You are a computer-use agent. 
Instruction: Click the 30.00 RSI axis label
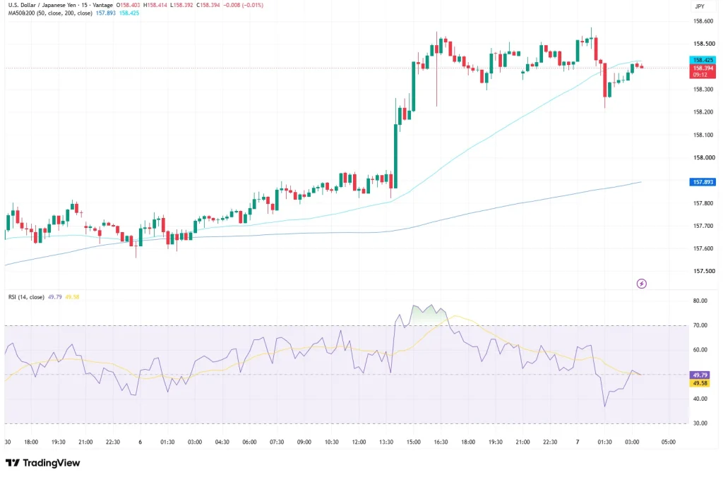[x=700, y=423]
